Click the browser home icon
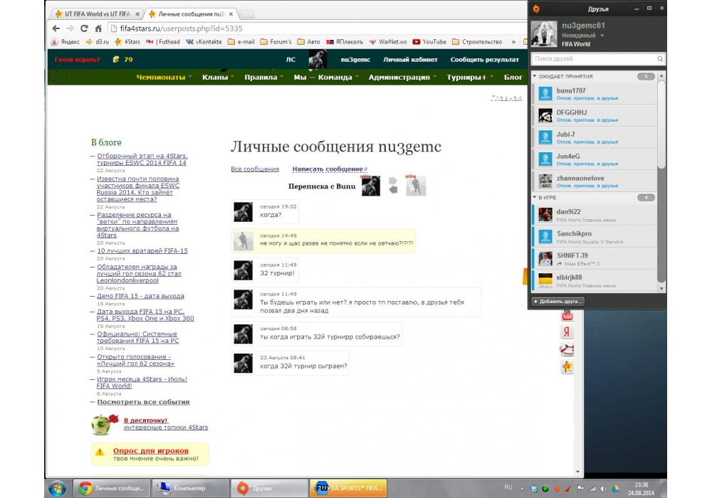This screenshot has width=712, height=498. (98, 28)
